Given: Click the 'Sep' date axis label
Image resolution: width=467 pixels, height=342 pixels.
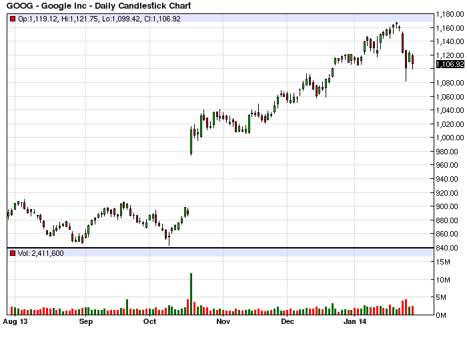Looking at the screenshot, I should point(86,322).
